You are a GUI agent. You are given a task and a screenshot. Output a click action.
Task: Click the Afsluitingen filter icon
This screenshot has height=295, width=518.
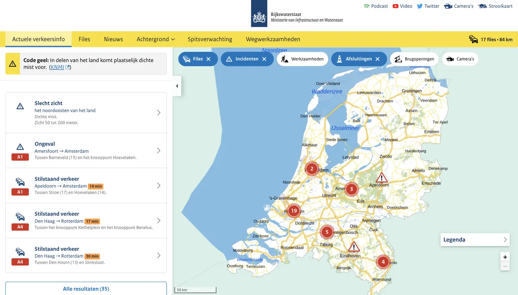(x=340, y=59)
